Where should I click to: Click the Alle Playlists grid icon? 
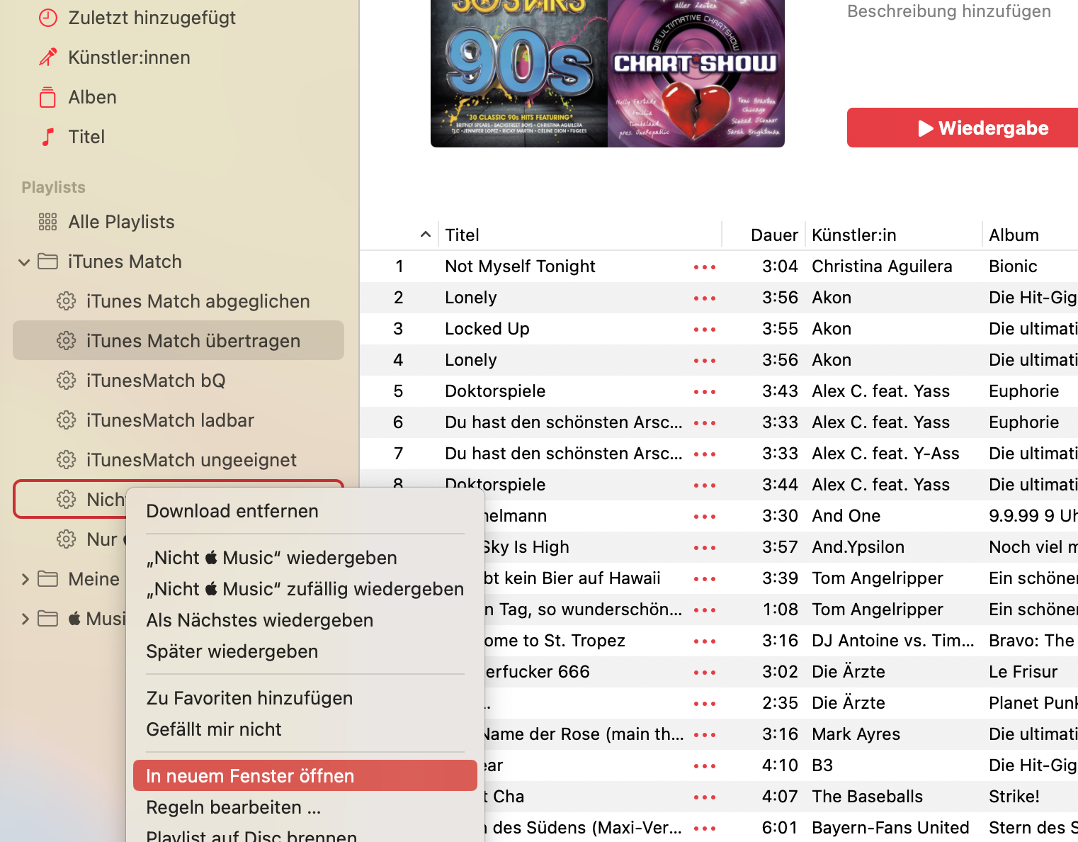[47, 222]
